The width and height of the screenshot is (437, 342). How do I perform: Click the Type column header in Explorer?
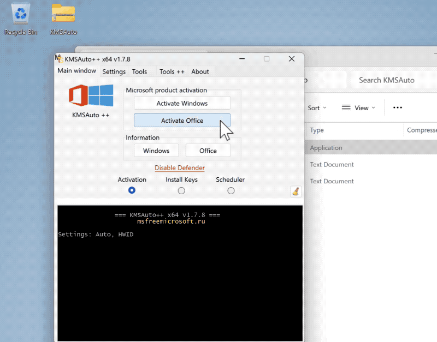click(x=354, y=130)
